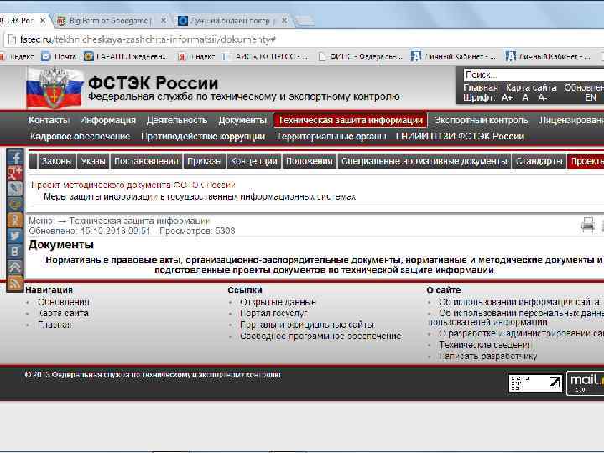Screen dimensions: 604x453
Task: Open Территориальные органы menu
Action: tap(331, 137)
